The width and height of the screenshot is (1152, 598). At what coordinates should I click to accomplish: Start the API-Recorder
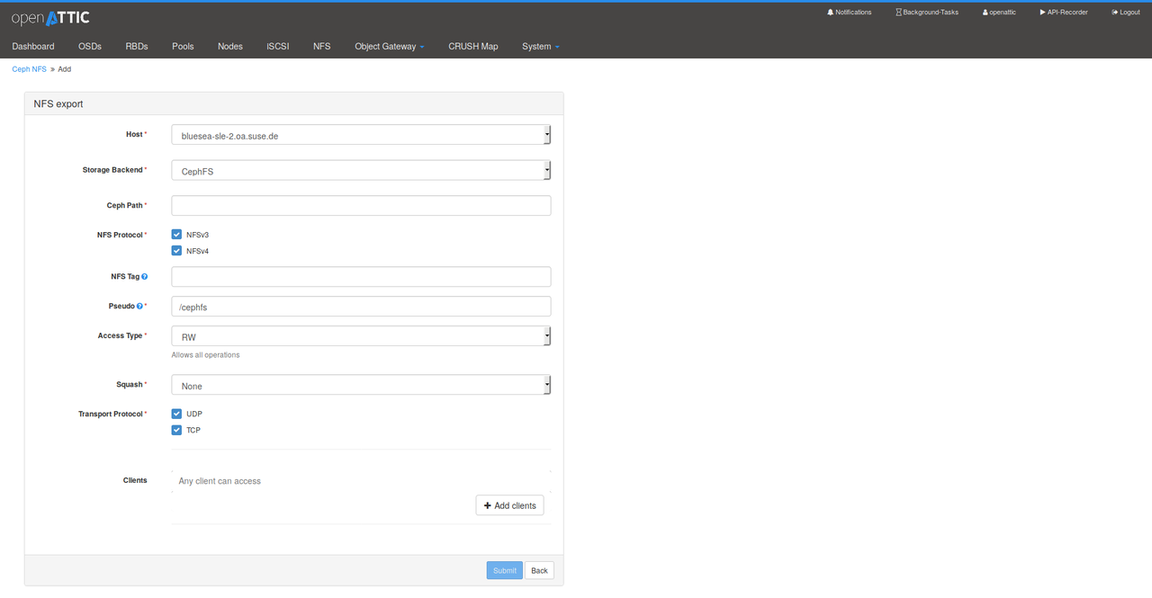[1064, 13]
